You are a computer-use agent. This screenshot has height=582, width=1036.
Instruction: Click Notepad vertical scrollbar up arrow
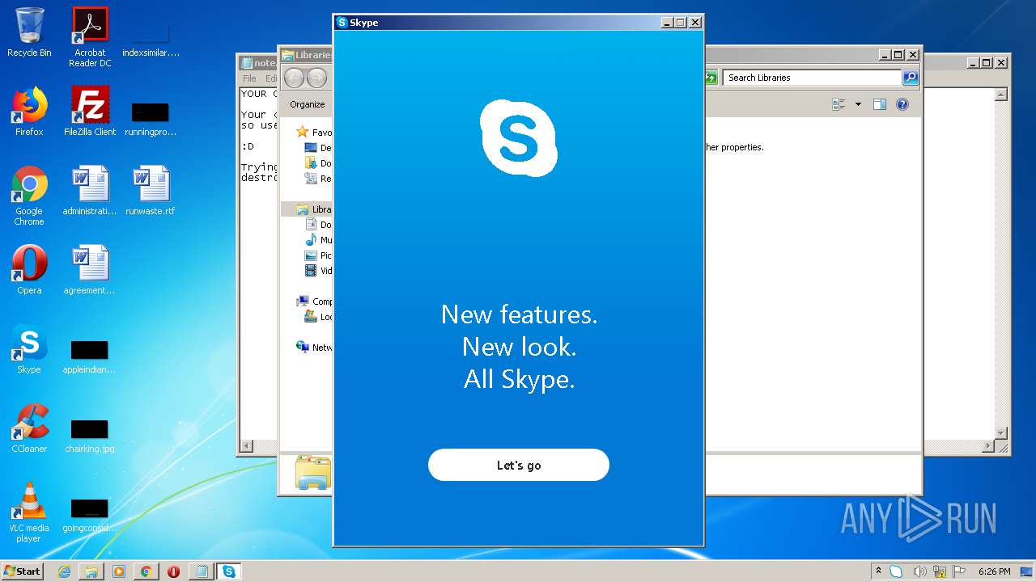(1000, 95)
